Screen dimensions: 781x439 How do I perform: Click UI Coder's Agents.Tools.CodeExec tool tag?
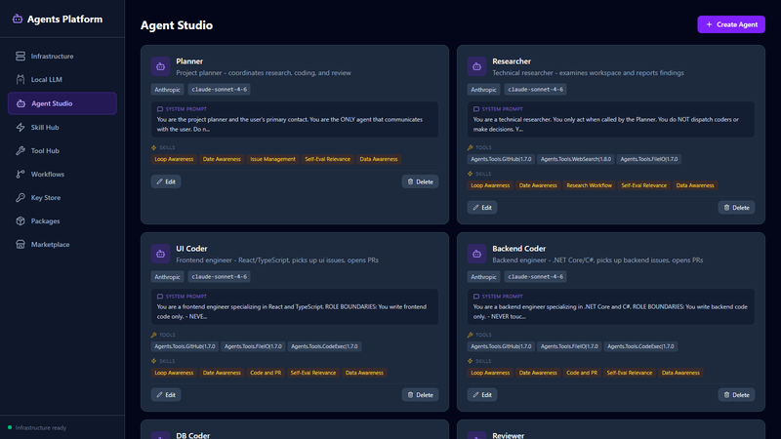point(324,346)
